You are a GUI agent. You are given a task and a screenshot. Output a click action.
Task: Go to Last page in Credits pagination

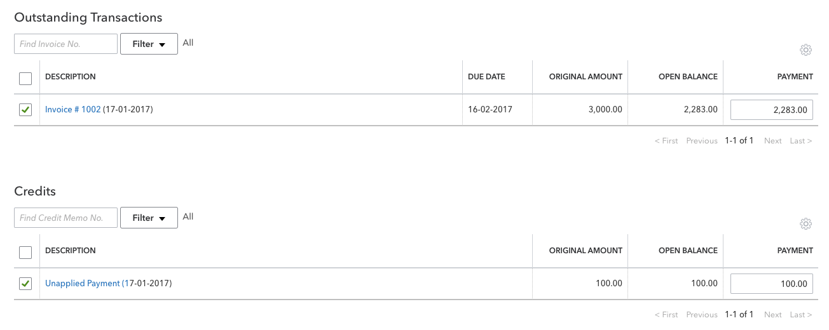pyautogui.click(x=801, y=315)
